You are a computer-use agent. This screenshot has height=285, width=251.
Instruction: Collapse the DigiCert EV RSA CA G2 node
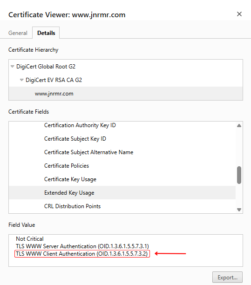[21, 80]
